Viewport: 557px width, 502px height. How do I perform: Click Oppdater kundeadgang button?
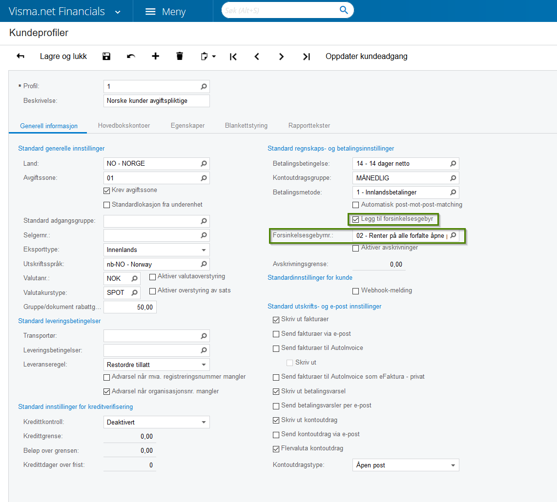[x=366, y=57]
